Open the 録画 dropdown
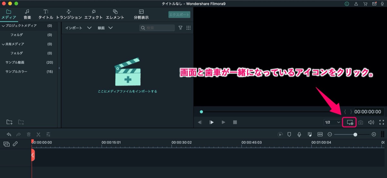 tap(105, 28)
